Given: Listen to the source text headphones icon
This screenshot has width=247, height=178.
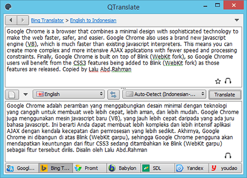Looking at the screenshot, I should 228,81.
